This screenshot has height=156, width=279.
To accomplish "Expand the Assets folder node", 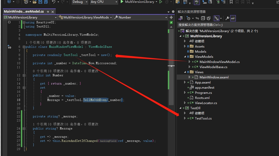I will point(185,46).
